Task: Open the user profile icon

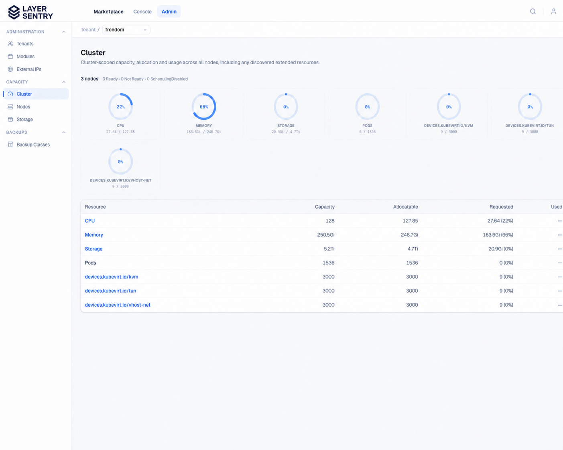Action: coord(553,11)
